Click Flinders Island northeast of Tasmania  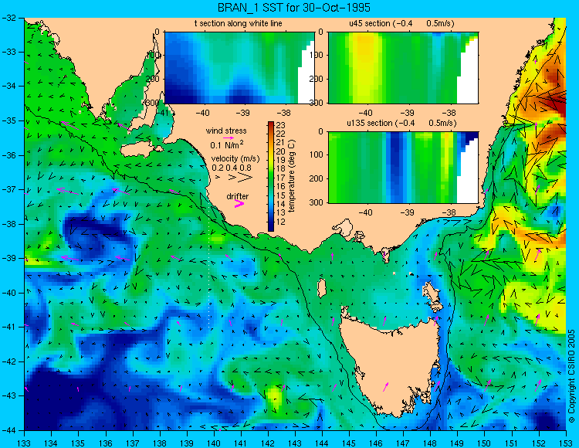pos(433,296)
